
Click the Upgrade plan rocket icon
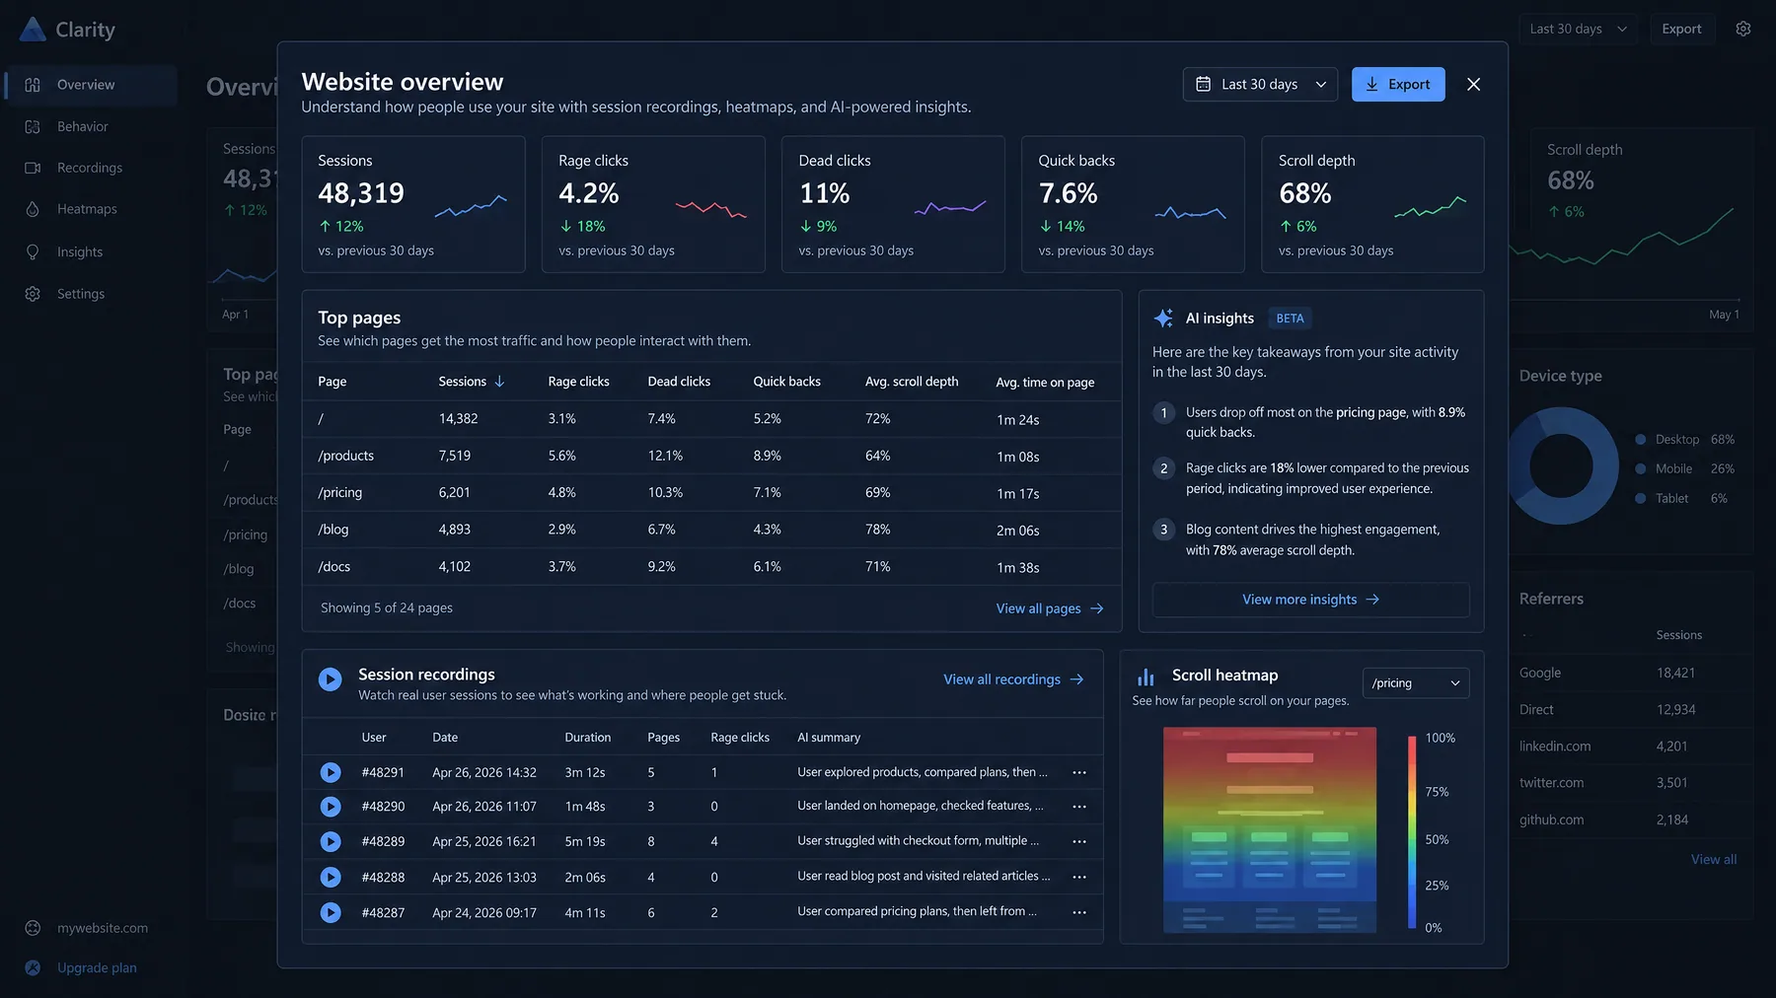(x=33, y=967)
